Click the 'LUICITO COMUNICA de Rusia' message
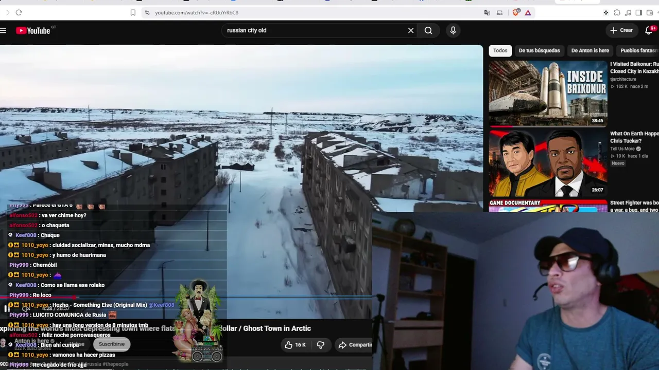659x370 pixels. coord(63,315)
